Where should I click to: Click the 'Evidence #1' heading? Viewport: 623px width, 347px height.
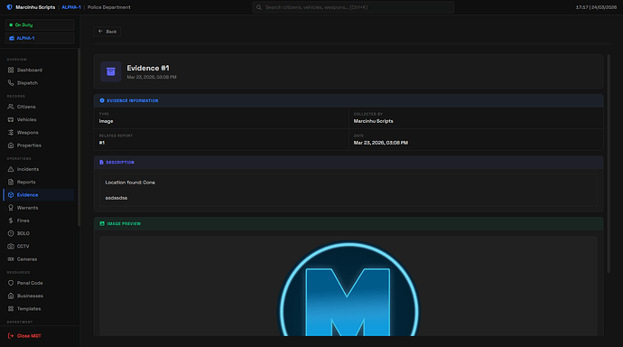pyautogui.click(x=148, y=69)
